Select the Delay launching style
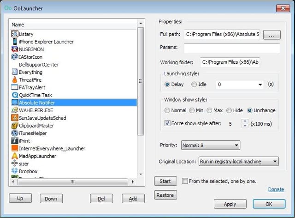 coord(167,85)
